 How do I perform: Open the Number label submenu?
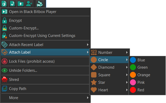pyautogui.click(x=109, y=52)
